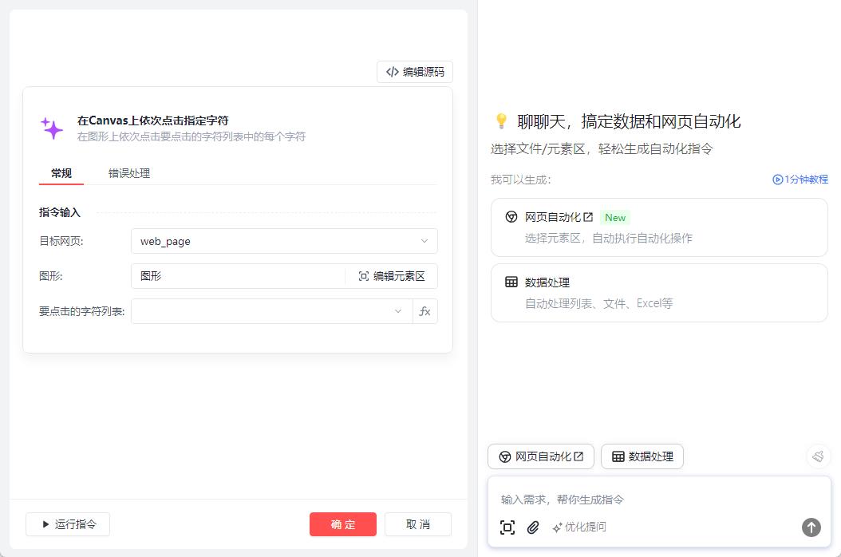Click 优化提问 to optimize prompt

(x=579, y=527)
